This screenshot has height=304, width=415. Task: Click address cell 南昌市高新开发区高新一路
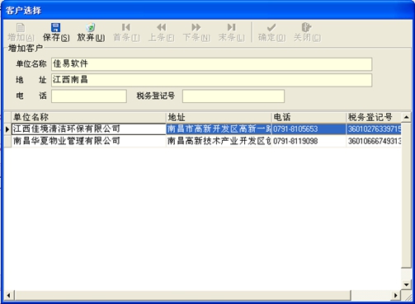tap(219, 129)
